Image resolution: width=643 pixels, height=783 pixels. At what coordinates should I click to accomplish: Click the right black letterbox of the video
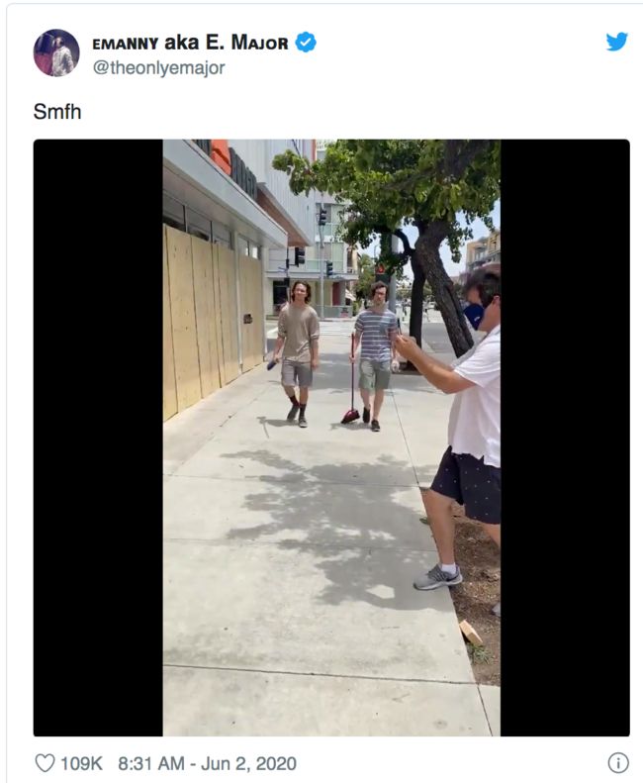pyautogui.click(x=565, y=438)
